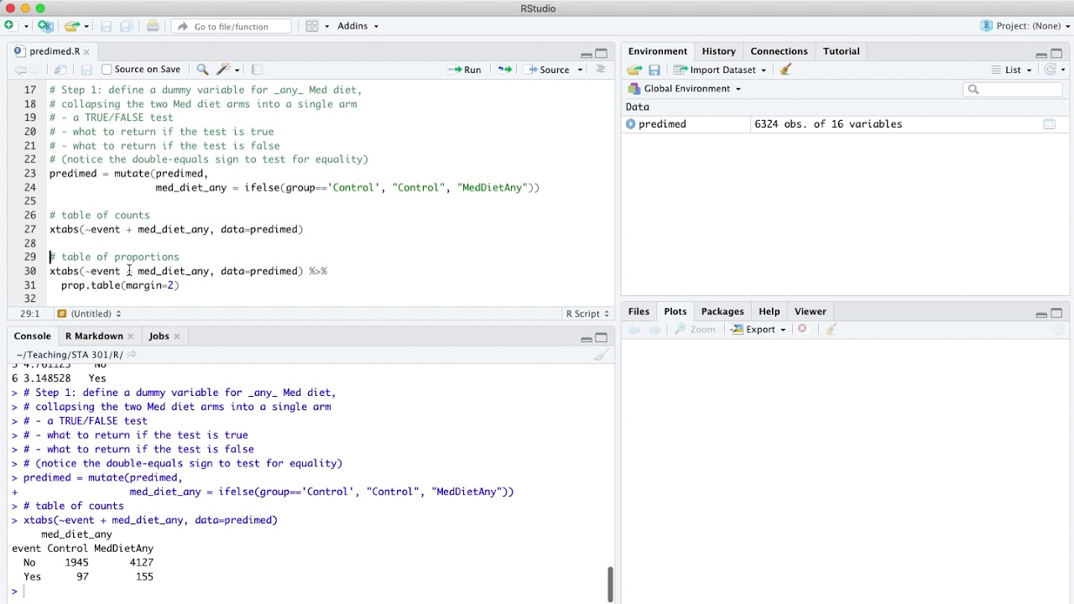Switch the environment List view dropdown
Image resolution: width=1074 pixels, height=604 pixels.
1011,70
